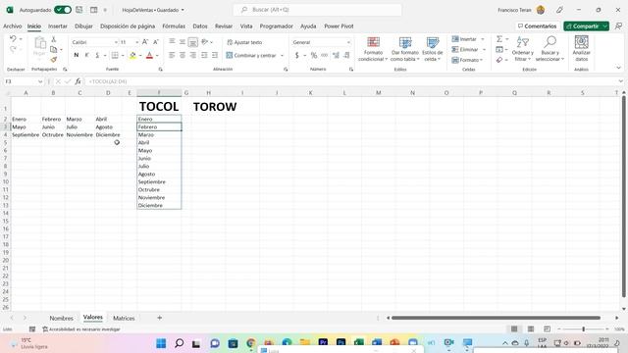This screenshot has width=628, height=353.
Task: Click increase decimal places icon
Action: pos(336,55)
